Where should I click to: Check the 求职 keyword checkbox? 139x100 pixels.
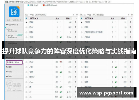[81, 72]
